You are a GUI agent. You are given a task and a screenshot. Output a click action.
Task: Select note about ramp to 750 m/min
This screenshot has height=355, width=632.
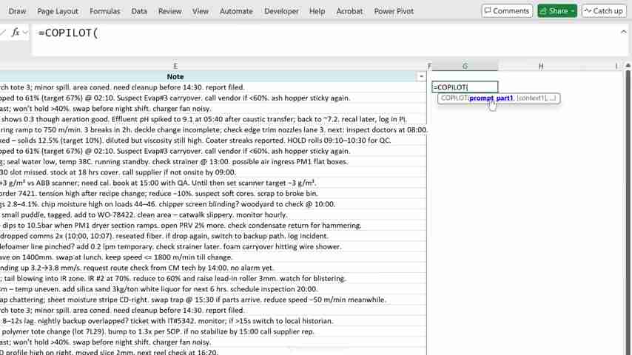click(213, 129)
